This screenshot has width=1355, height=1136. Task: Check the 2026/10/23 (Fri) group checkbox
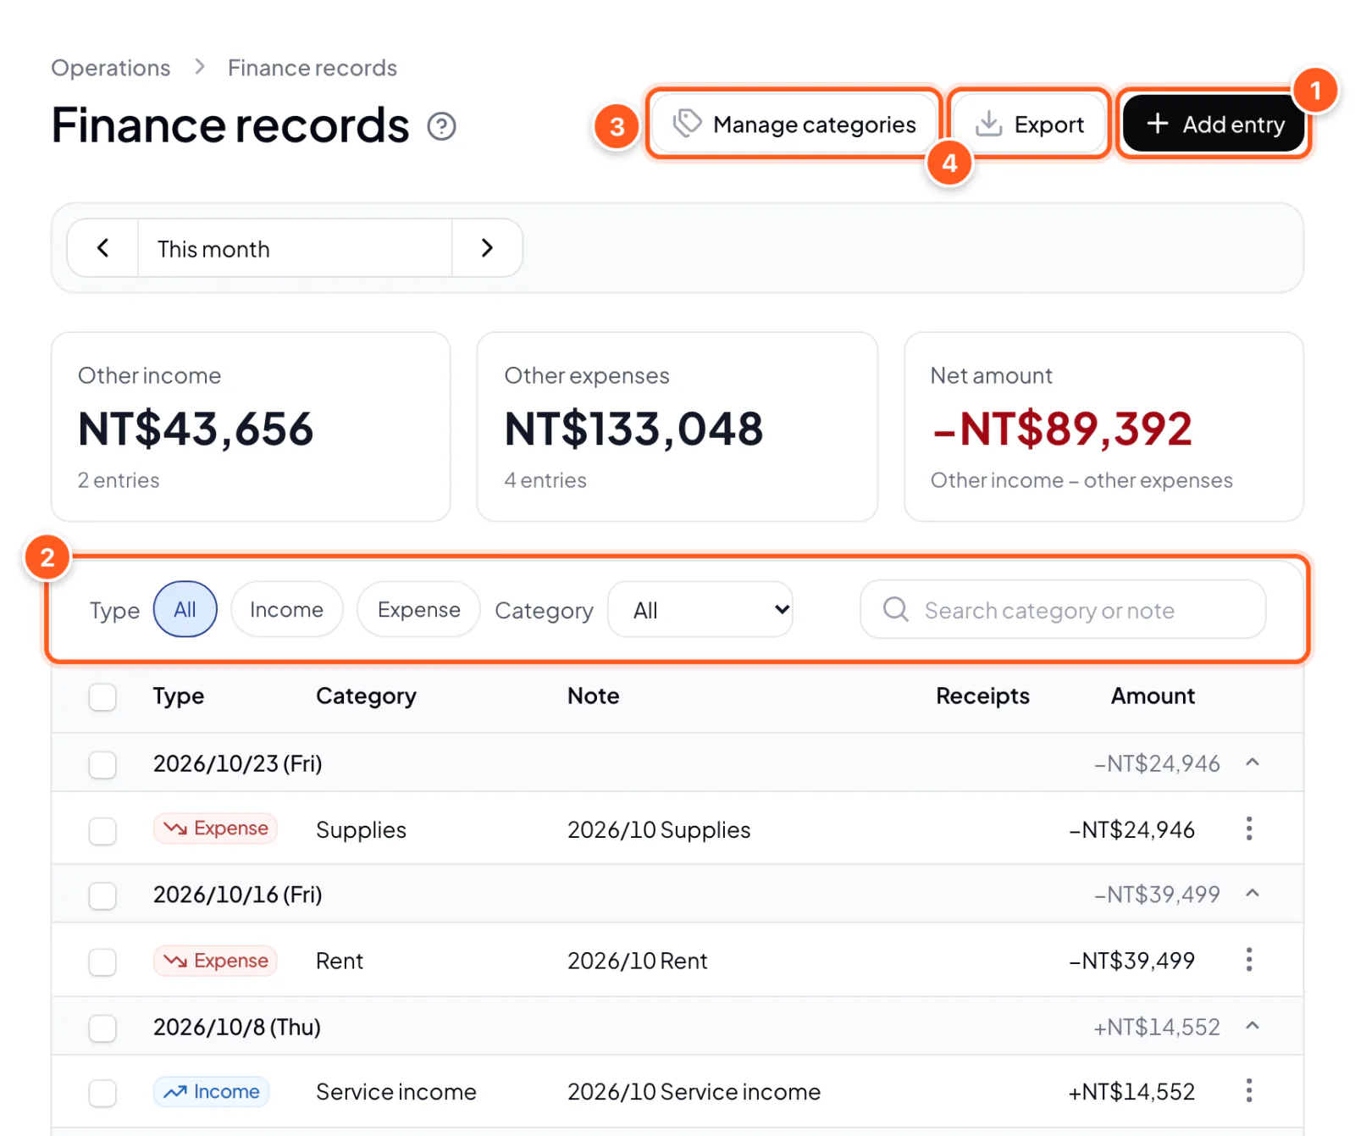click(x=102, y=765)
